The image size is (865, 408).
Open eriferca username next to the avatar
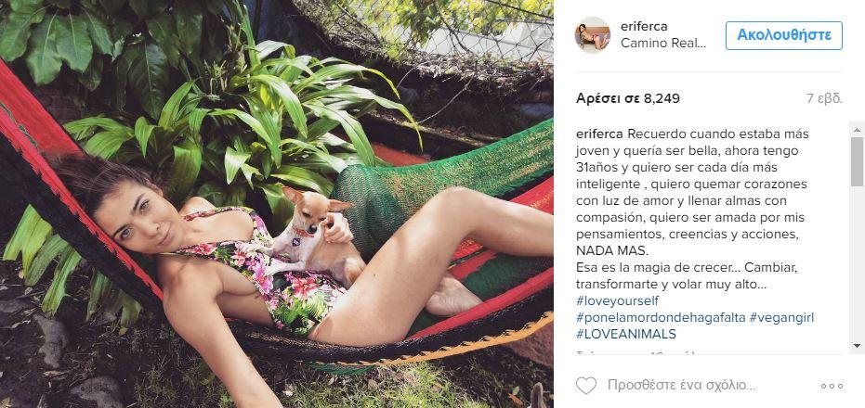click(x=644, y=27)
